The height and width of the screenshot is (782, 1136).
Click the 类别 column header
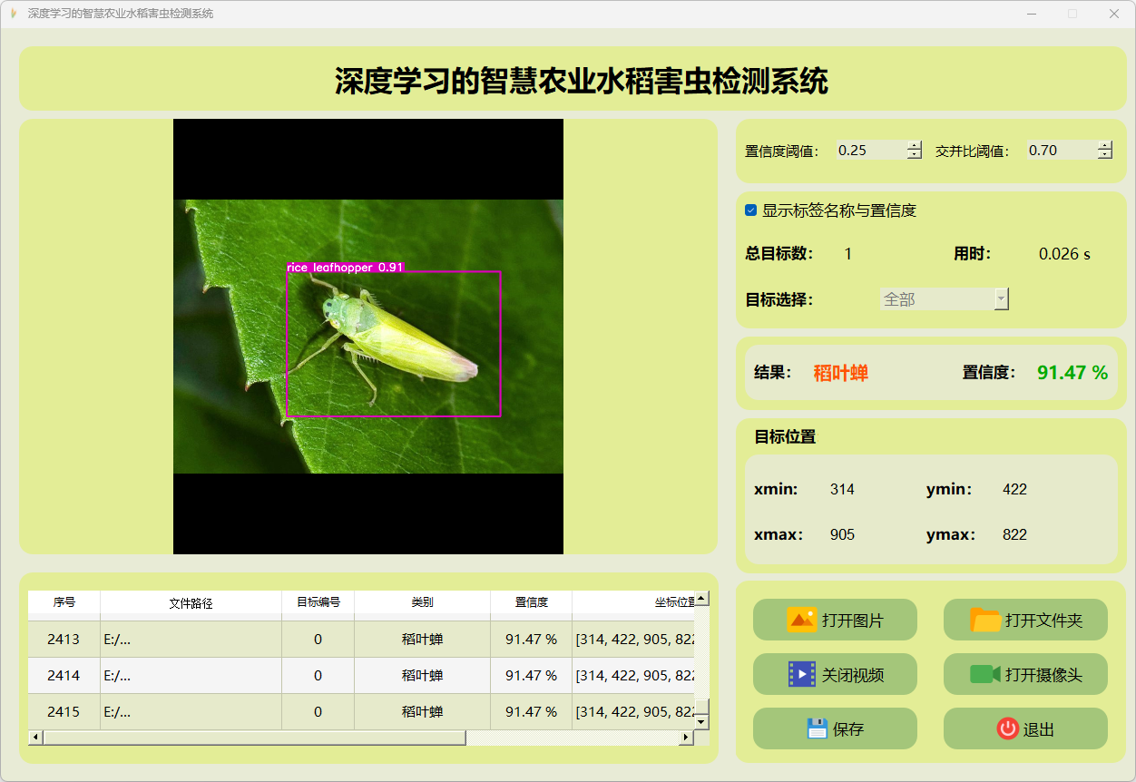click(x=422, y=602)
